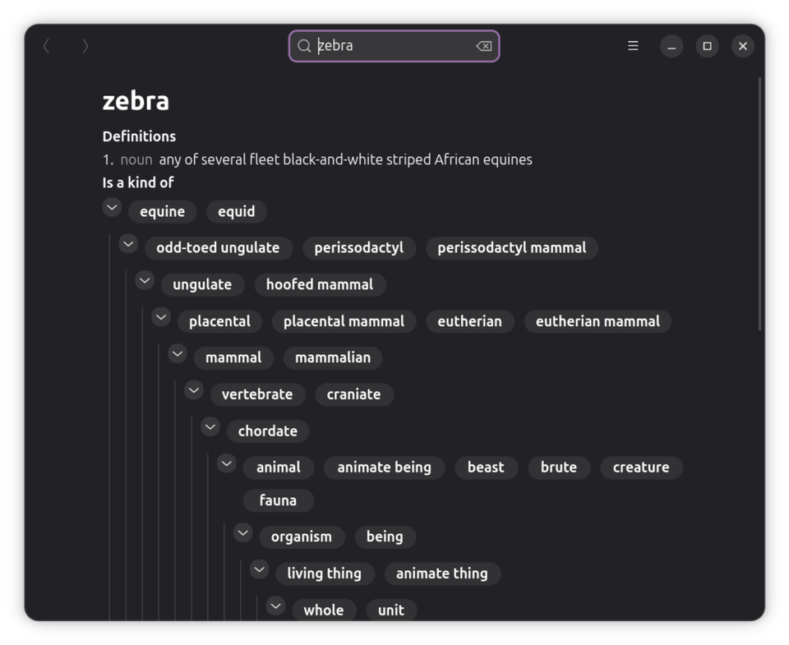
Task: Select the creature word chip
Action: pyautogui.click(x=641, y=468)
